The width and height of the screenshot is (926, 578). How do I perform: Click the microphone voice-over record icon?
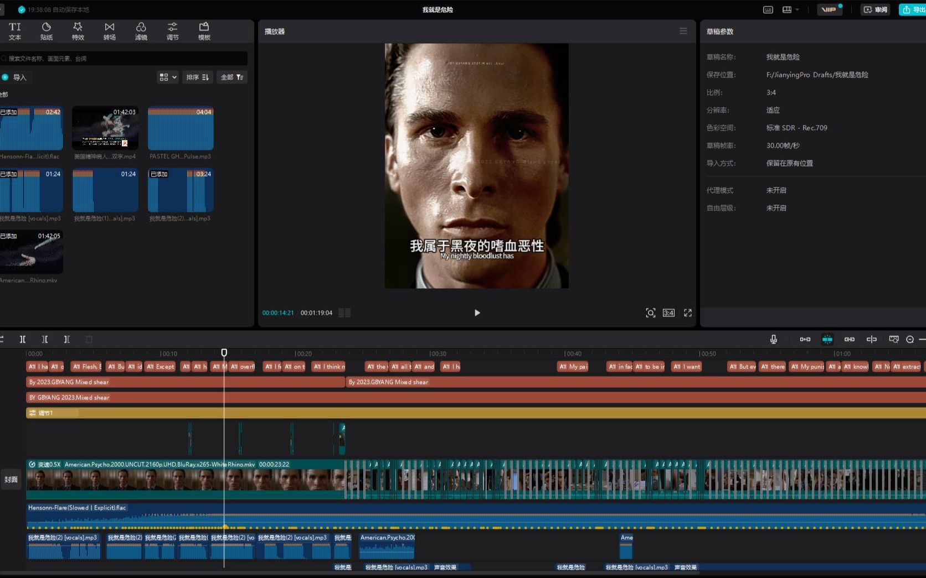click(x=773, y=339)
